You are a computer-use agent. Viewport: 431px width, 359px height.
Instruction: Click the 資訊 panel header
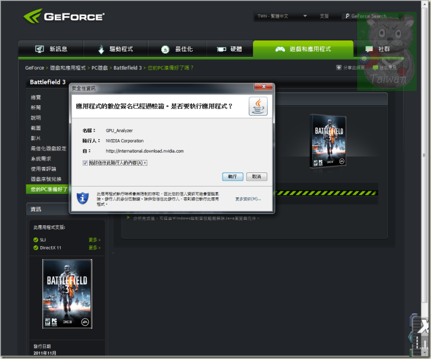pyautogui.click(x=47, y=209)
